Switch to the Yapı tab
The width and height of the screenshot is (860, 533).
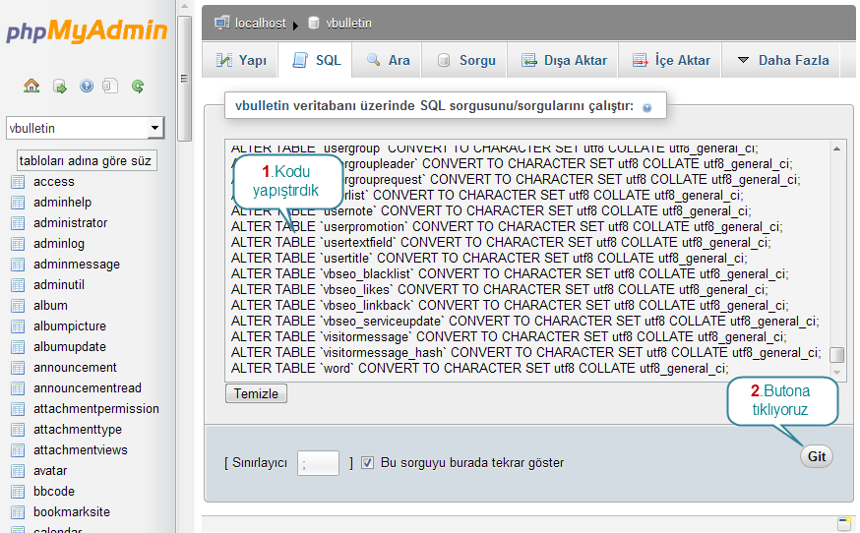241,60
